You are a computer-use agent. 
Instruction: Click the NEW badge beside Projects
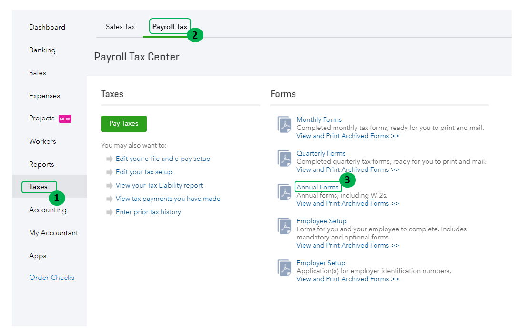pyautogui.click(x=65, y=119)
